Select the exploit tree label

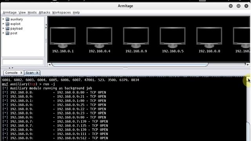coord(15,24)
